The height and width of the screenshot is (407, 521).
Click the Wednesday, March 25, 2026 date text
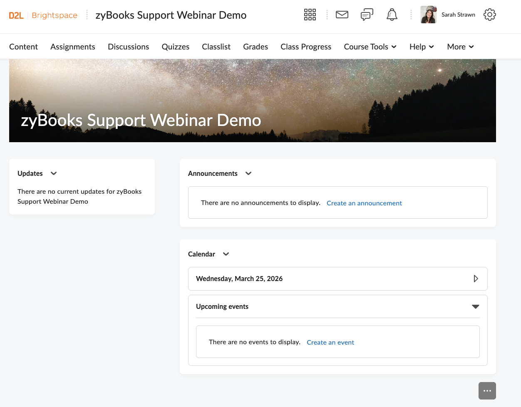(x=239, y=279)
